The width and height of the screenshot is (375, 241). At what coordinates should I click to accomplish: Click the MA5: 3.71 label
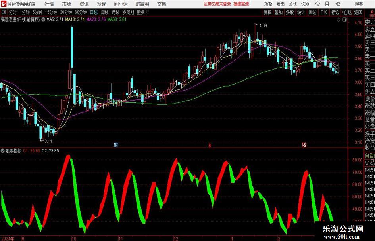[x=55, y=19]
